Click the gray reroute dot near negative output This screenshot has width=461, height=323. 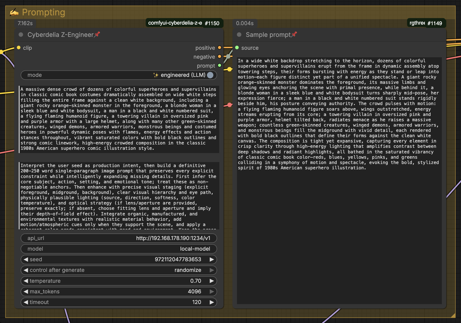[x=229, y=56]
